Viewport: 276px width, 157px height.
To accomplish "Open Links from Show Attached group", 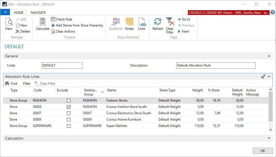I will click(x=141, y=24).
